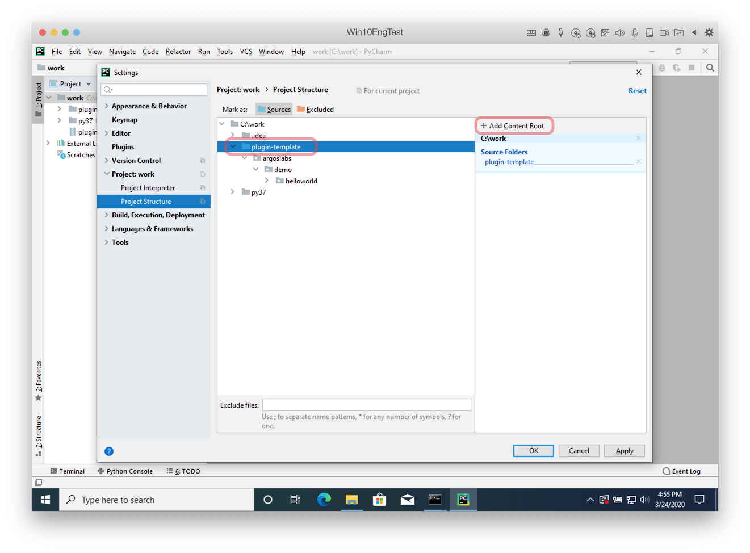Expand Appearance & Behavior settings
The image size is (750, 553).
106,106
